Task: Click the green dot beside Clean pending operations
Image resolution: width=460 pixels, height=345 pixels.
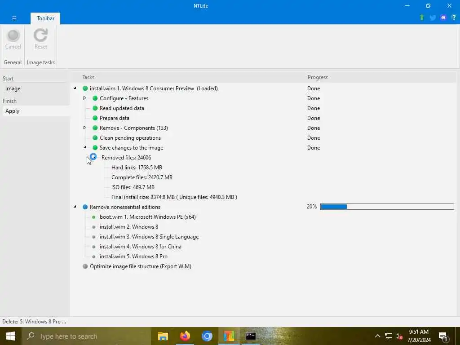Action: (95, 138)
